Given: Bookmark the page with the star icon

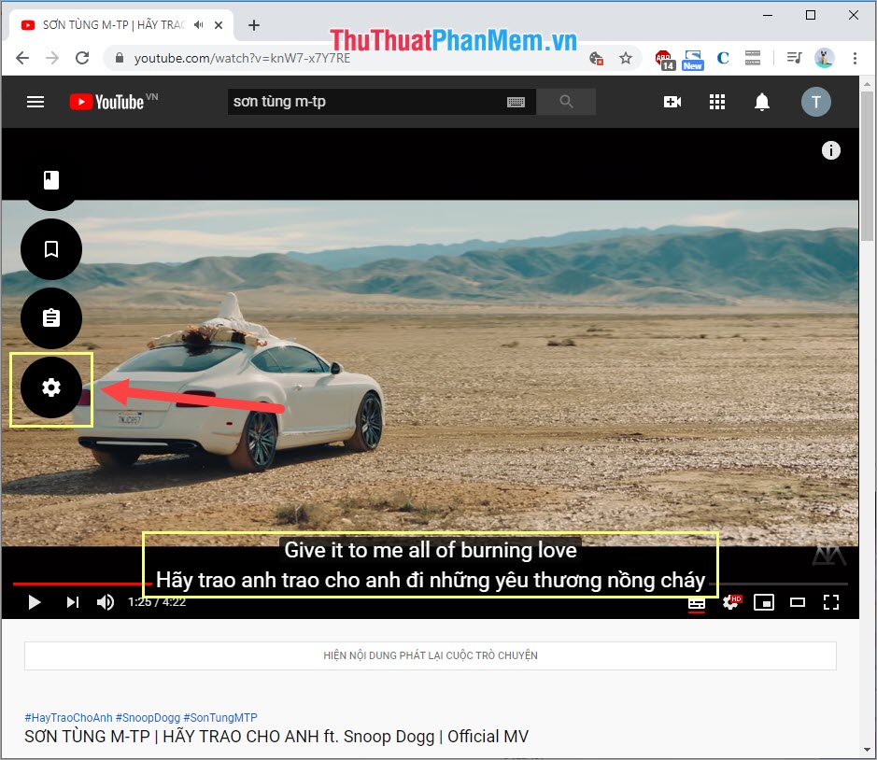Looking at the screenshot, I should pyautogui.click(x=626, y=58).
